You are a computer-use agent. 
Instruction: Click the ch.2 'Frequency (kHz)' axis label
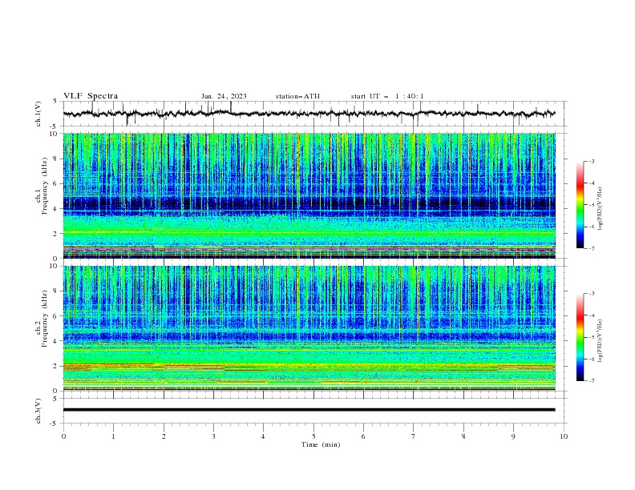click(45, 318)
